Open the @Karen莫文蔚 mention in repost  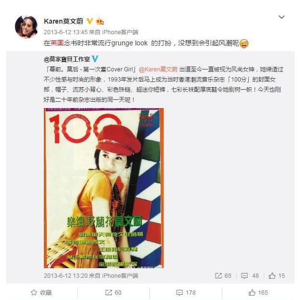pos(158,69)
